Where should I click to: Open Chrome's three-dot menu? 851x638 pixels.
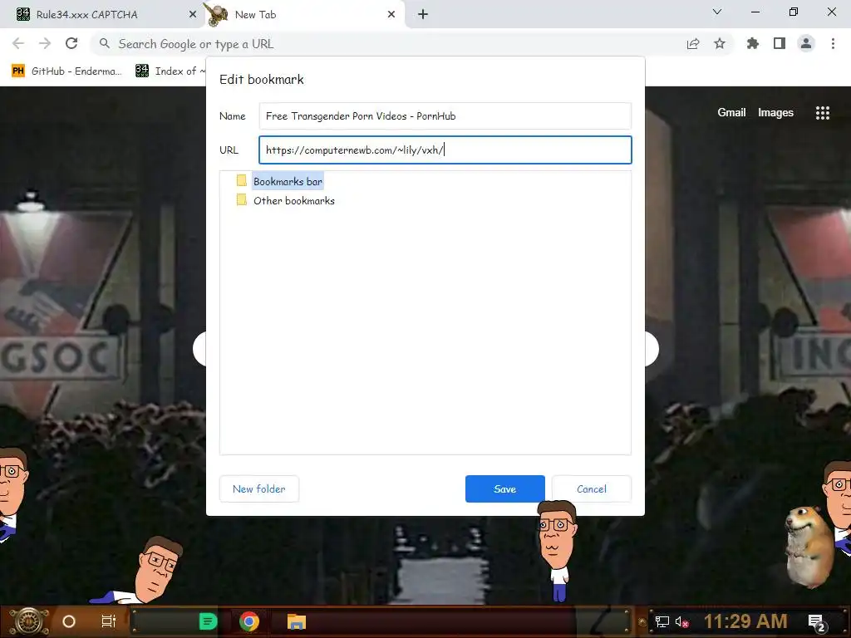click(x=833, y=43)
